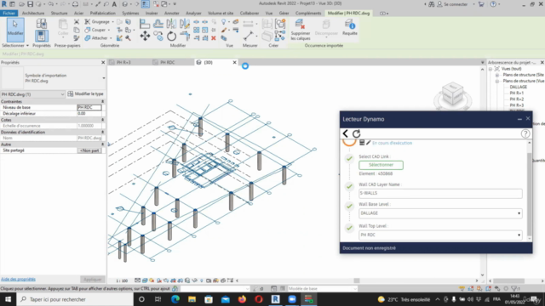The image size is (545, 306).
Task: Close the {3D} view tab
Action: (x=234, y=62)
